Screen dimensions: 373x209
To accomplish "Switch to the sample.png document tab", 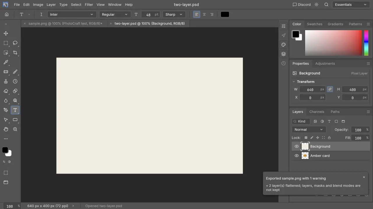I will pyautogui.click(x=65, y=24).
